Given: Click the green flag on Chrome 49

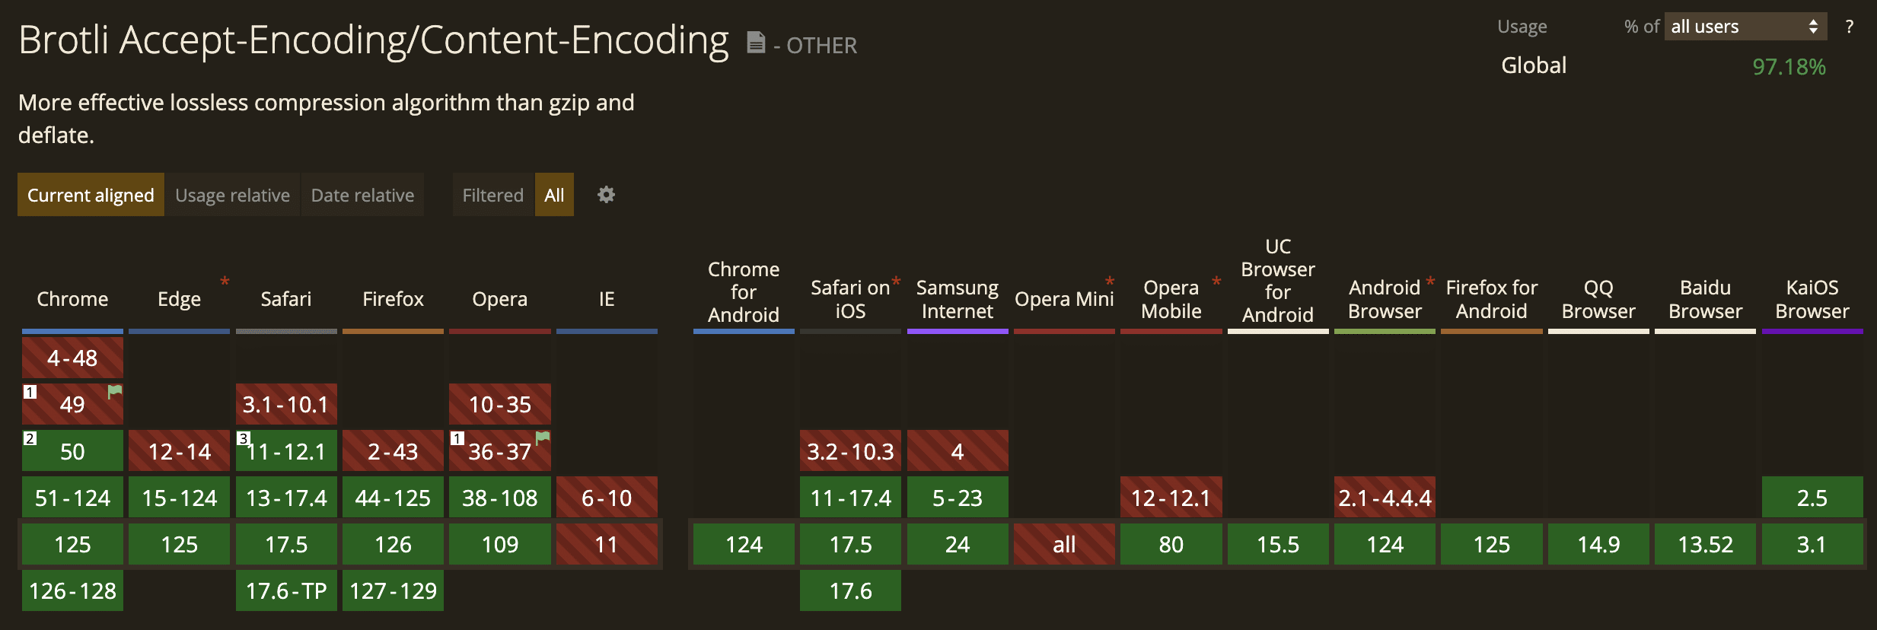Looking at the screenshot, I should pyautogui.click(x=116, y=391).
